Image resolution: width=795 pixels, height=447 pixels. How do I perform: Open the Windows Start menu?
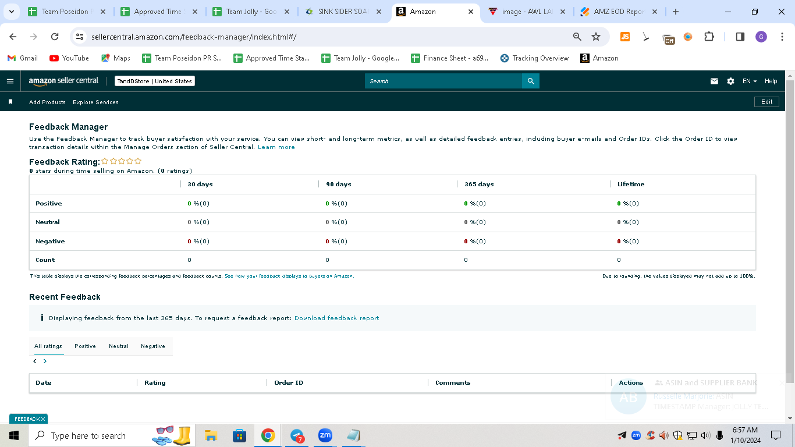click(13, 435)
